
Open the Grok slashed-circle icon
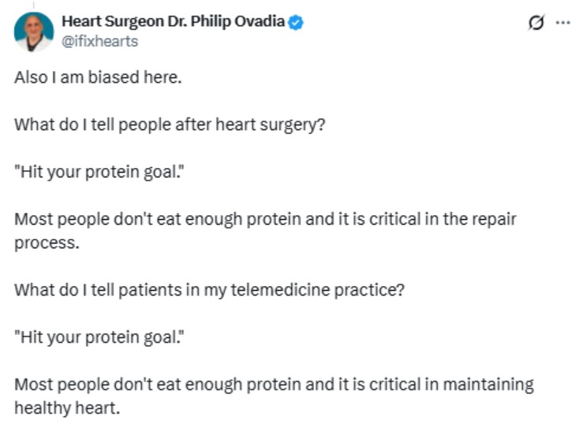coord(536,24)
